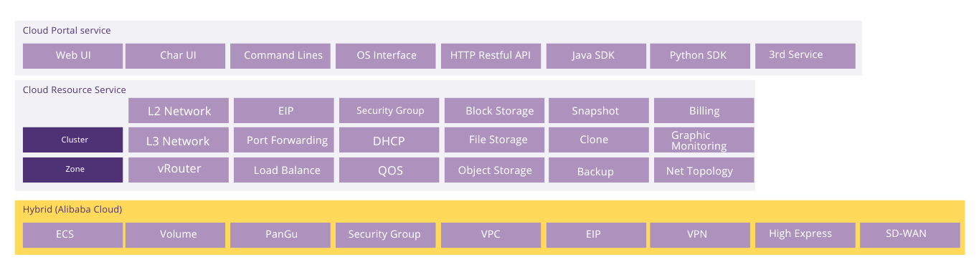Click the DHCP block

coord(389,140)
